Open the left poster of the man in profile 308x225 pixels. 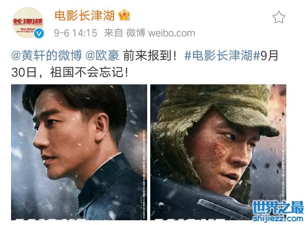[x=79, y=152]
